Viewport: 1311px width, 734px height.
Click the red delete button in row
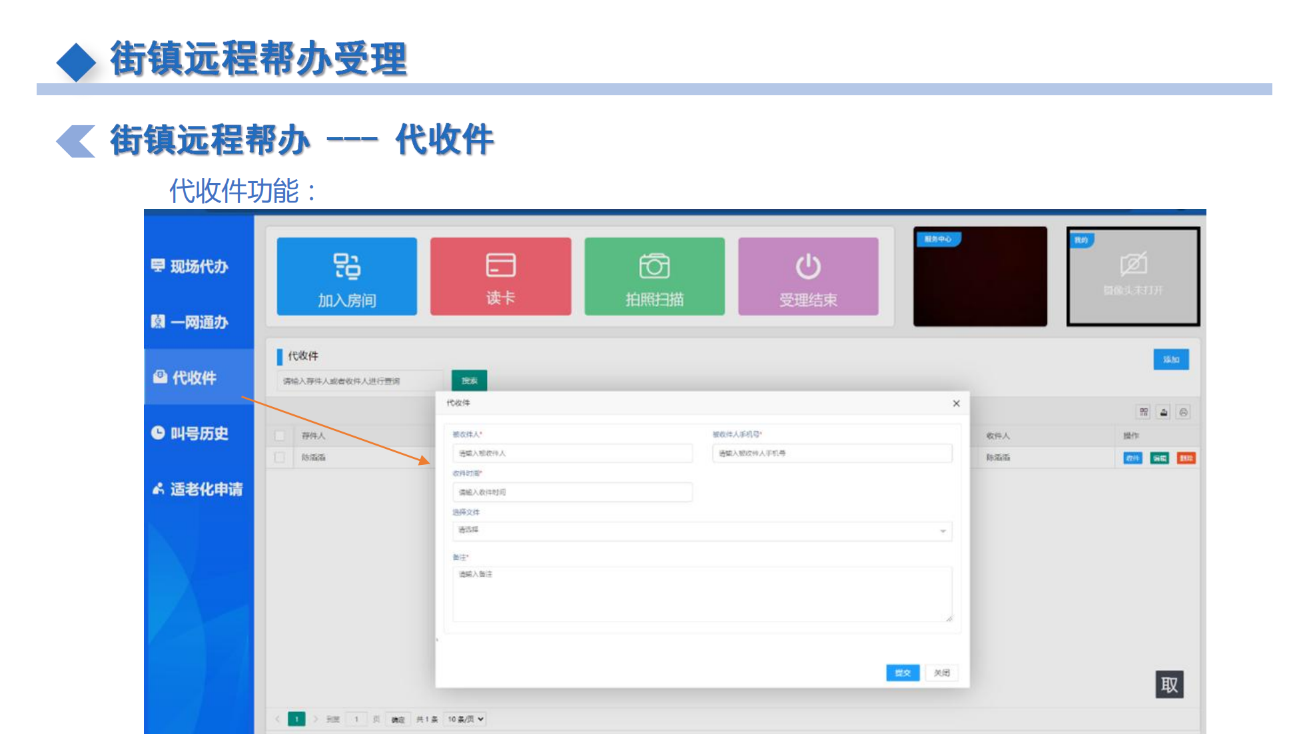[x=1186, y=458]
